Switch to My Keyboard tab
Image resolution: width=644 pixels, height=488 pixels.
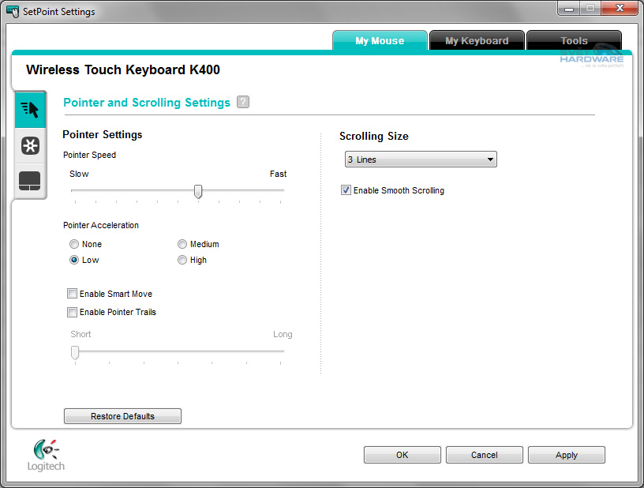pos(477,41)
